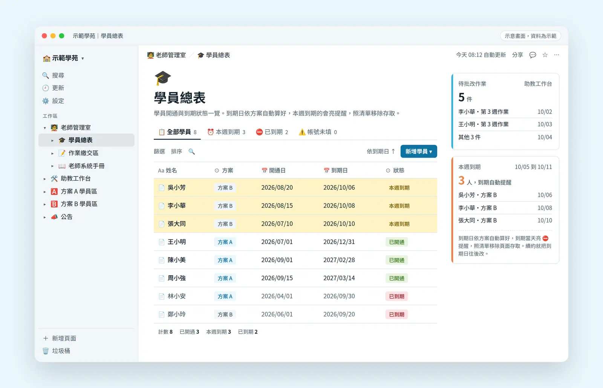Switch to the 全部學員 tab
This screenshot has width=603, height=388.
tap(178, 132)
